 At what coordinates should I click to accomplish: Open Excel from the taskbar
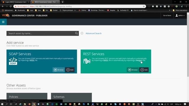click(66, 104)
